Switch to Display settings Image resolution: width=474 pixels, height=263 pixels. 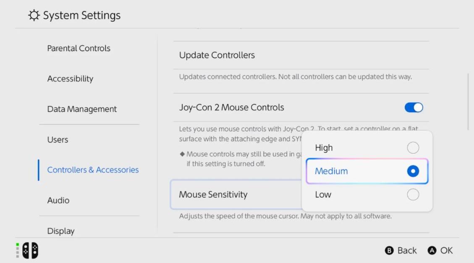(61, 231)
